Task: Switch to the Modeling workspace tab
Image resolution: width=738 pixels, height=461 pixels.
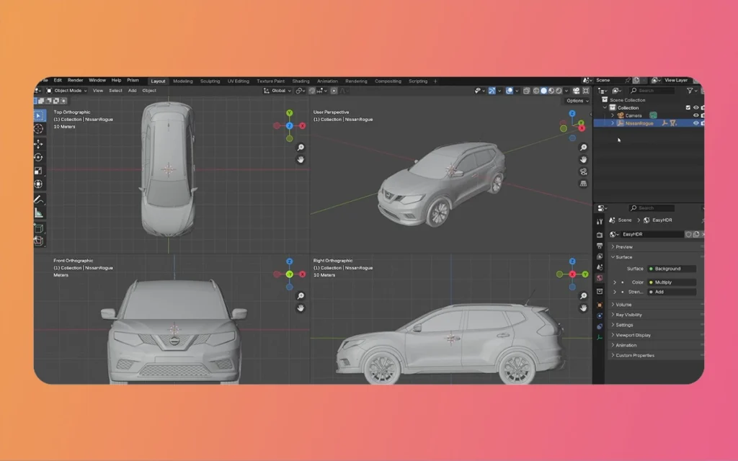Action: [x=183, y=81]
